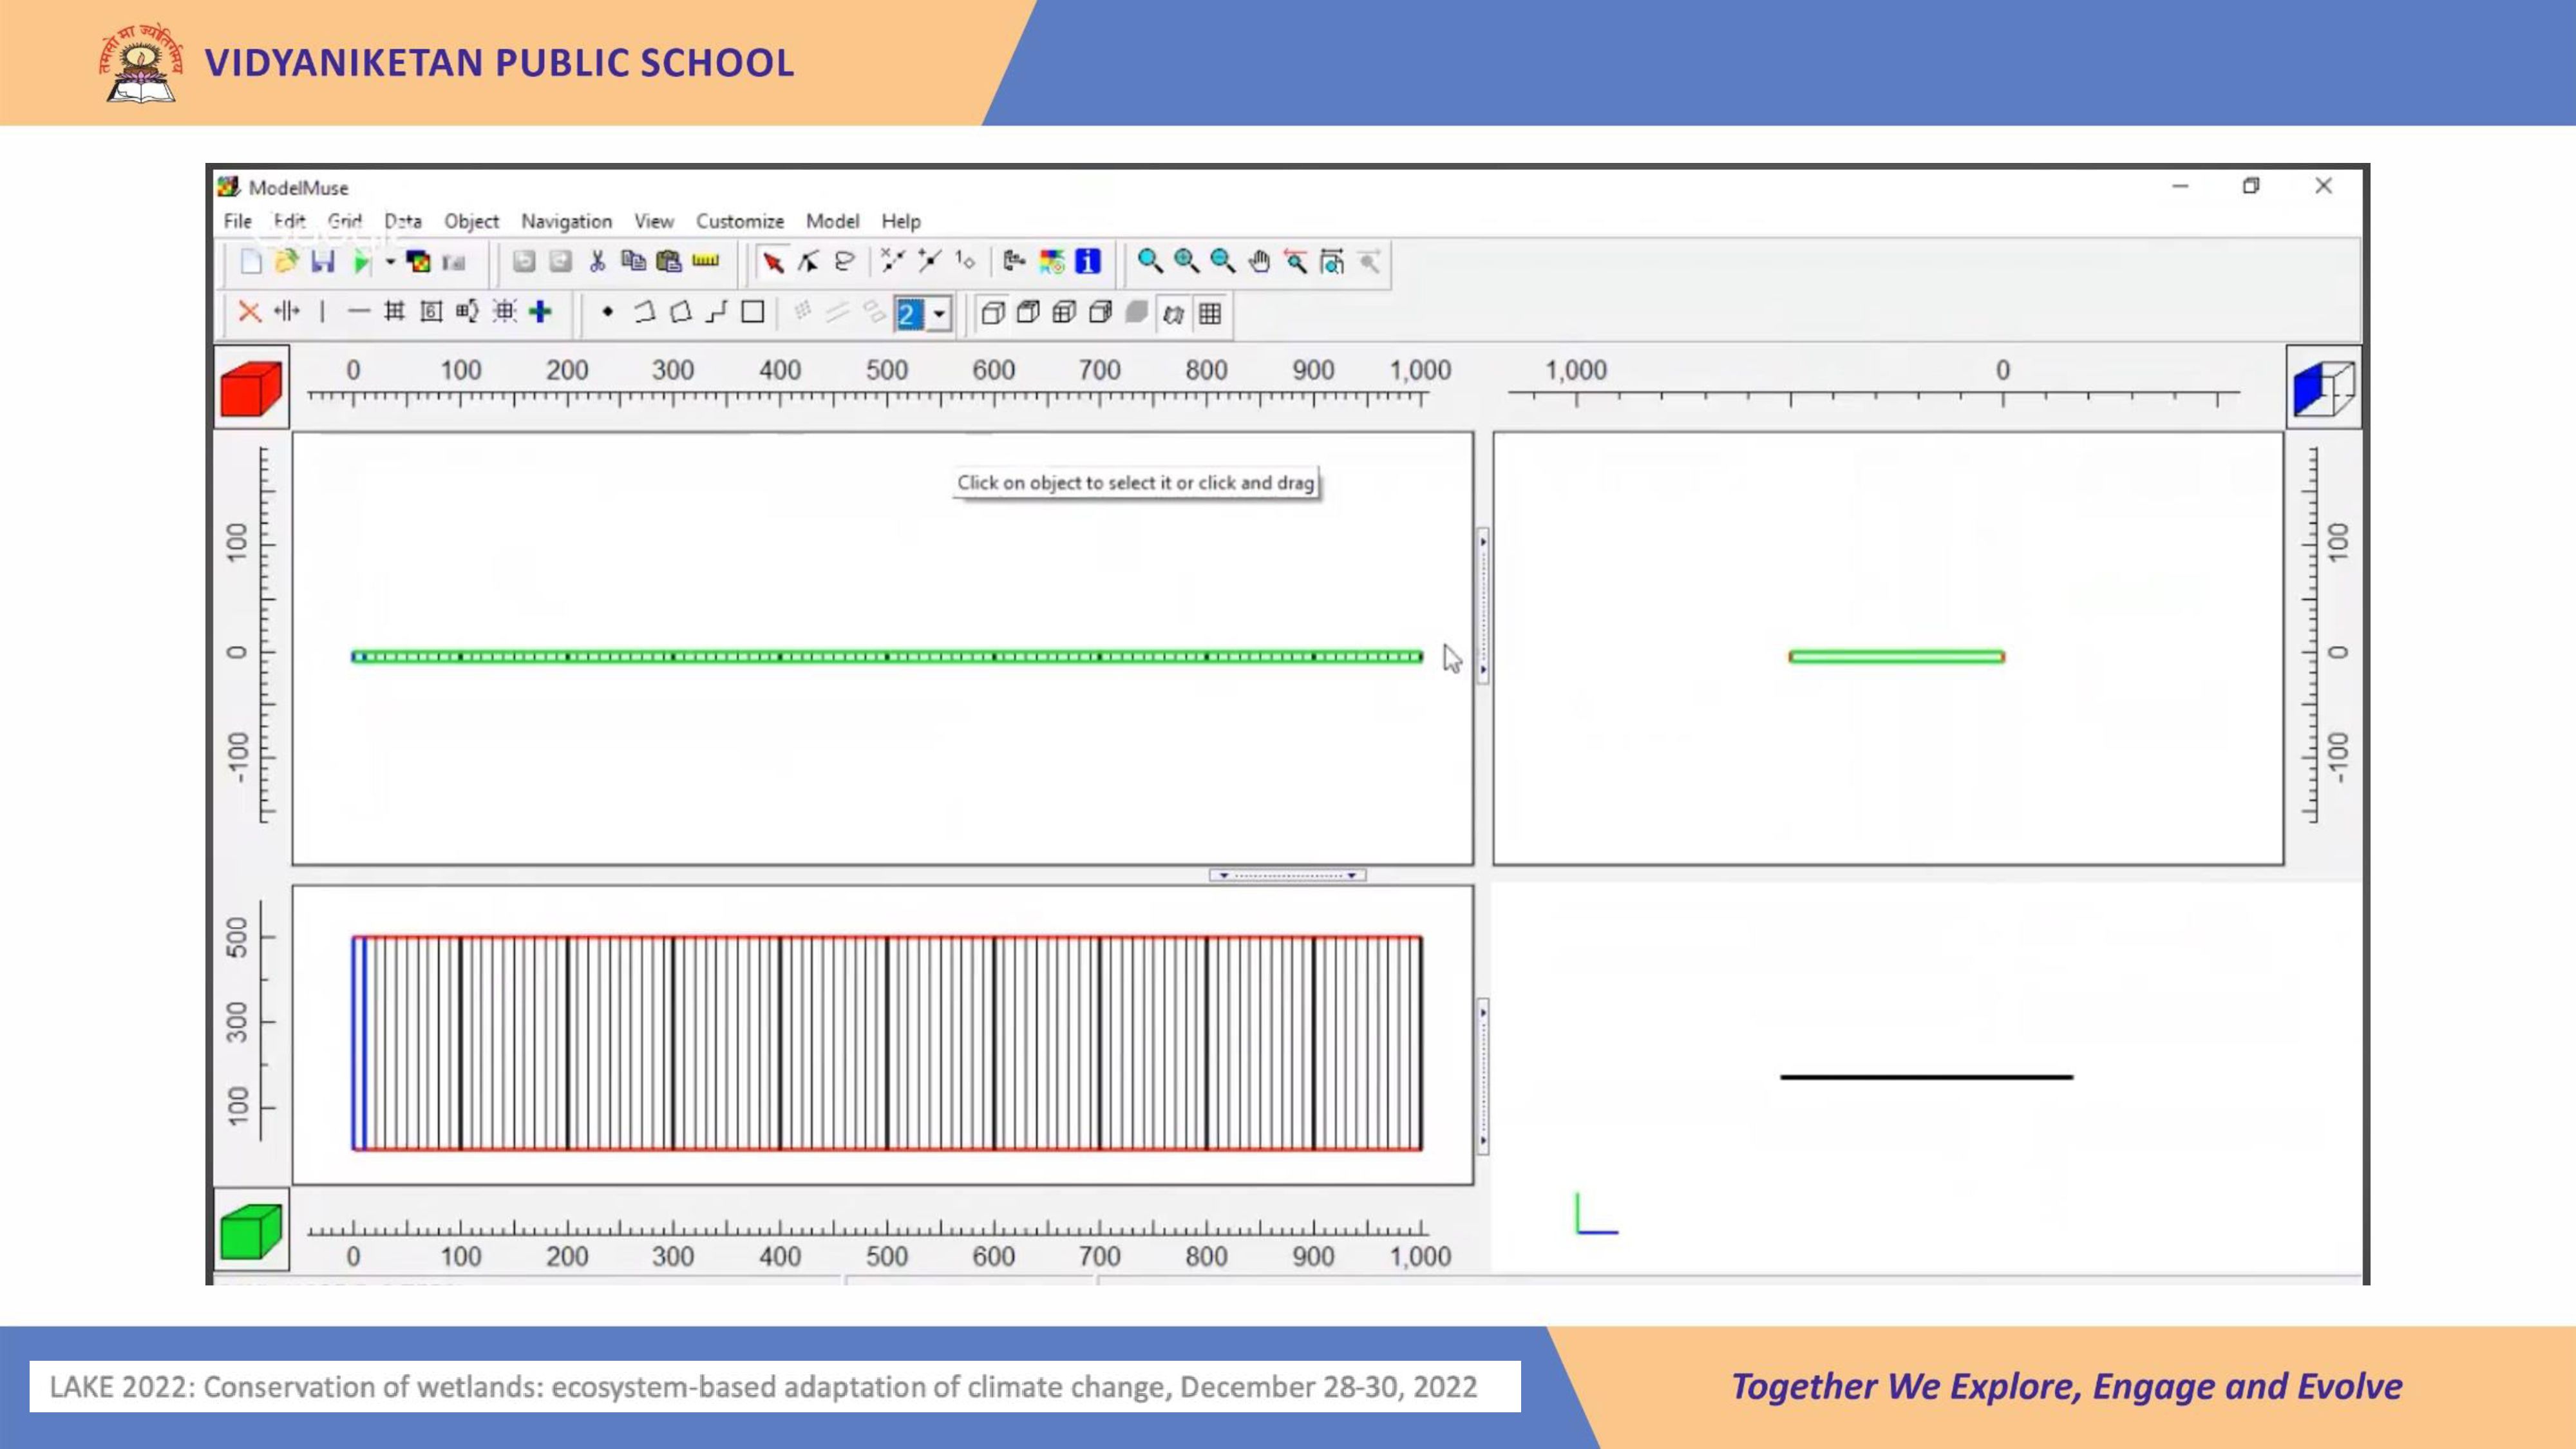Image resolution: width=2576 pixels, height=1449 pixels.
Task: Click the create point object tool
Action: 607,313
